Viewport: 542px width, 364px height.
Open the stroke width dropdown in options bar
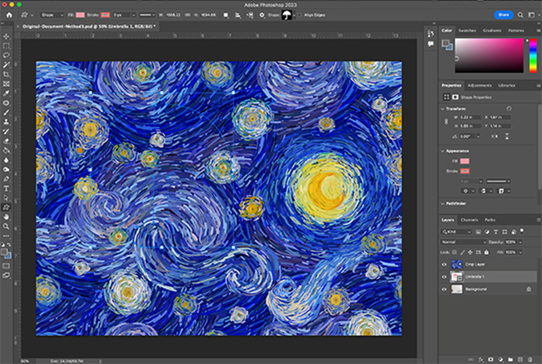click(133, 15)
